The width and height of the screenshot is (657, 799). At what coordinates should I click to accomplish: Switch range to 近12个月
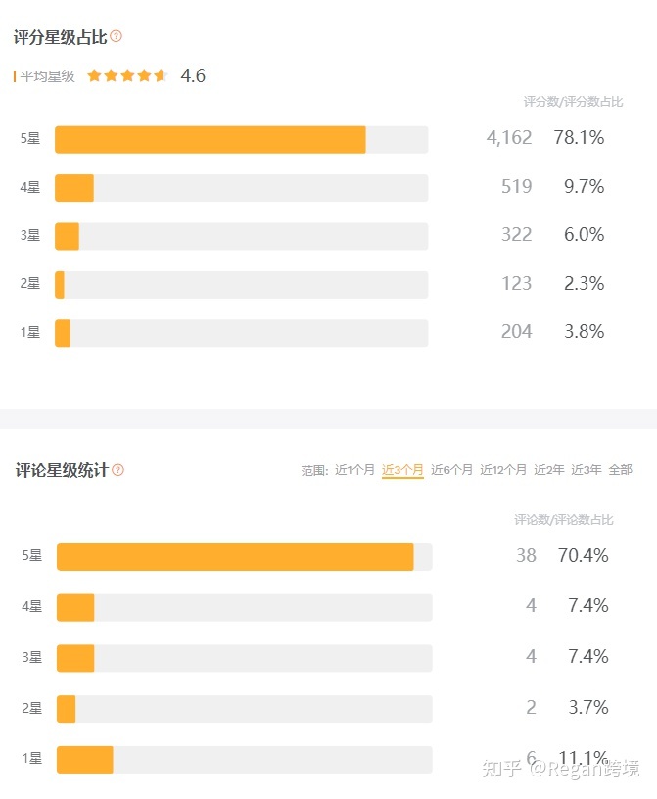pyautogui.click(x=503, y=469)
